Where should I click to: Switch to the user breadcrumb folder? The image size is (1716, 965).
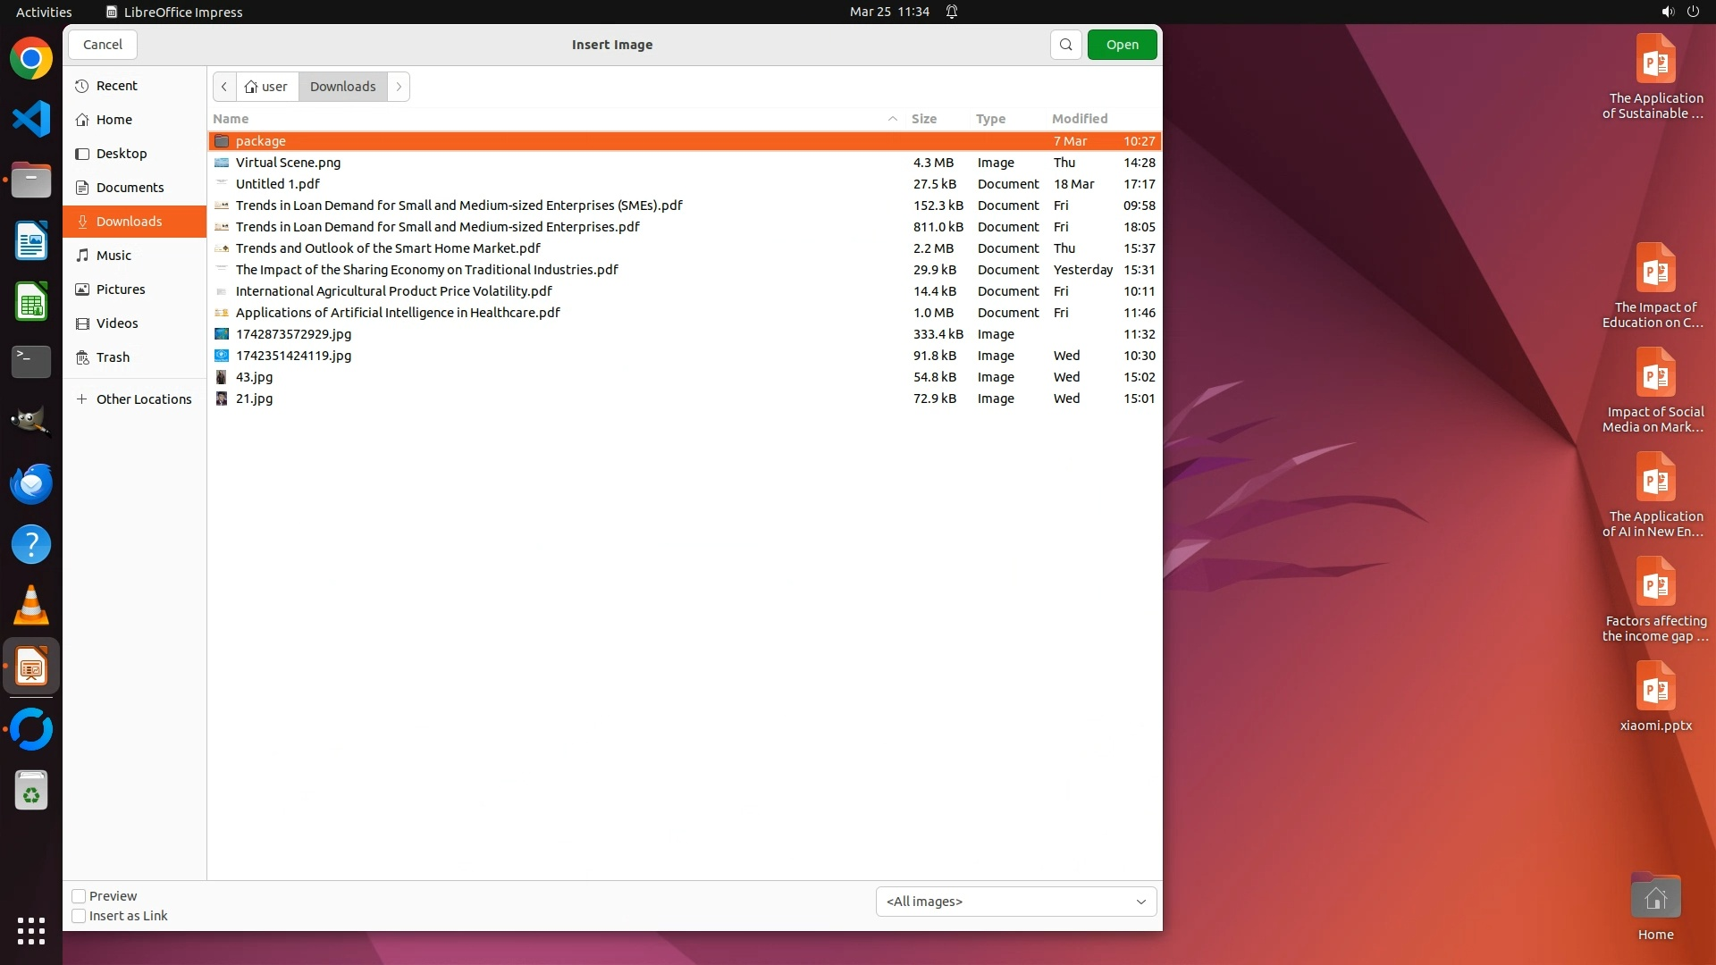click(x=267, y=87)
